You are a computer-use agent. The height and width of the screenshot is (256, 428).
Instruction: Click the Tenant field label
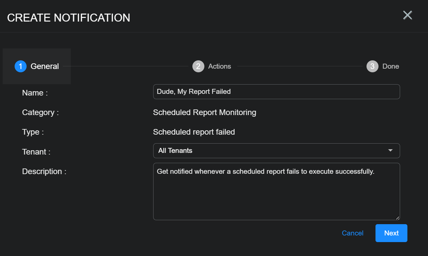36,152
